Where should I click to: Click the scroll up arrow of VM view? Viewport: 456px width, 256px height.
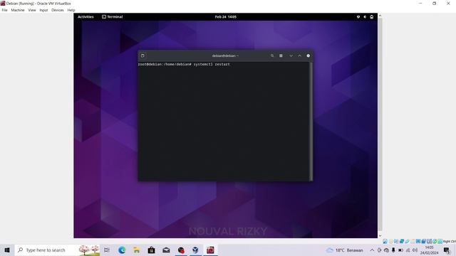pyautogui.click(x=380, y=16)
